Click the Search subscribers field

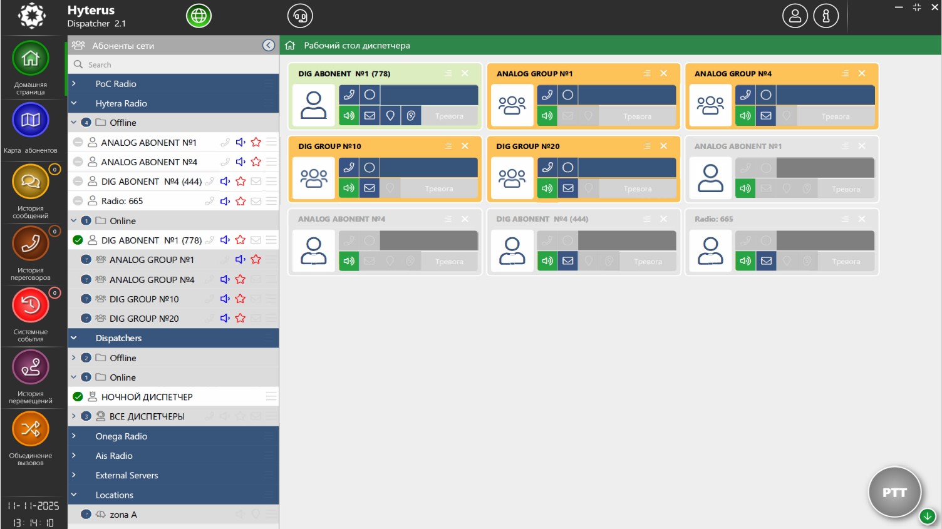(x=173, y=64)
